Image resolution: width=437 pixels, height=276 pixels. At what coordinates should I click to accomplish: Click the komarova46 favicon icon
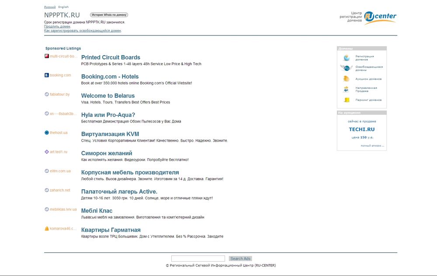tap(47, 228)
